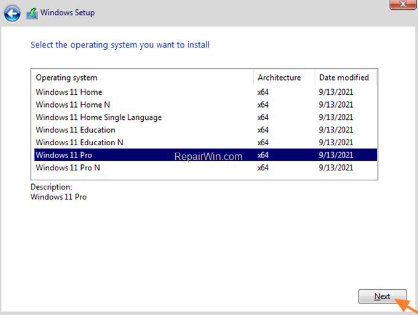This screenshot has height=315, width=418.
Task: Click x64 in the Windows 11 Education row
Action: click(x=263, y=130)
